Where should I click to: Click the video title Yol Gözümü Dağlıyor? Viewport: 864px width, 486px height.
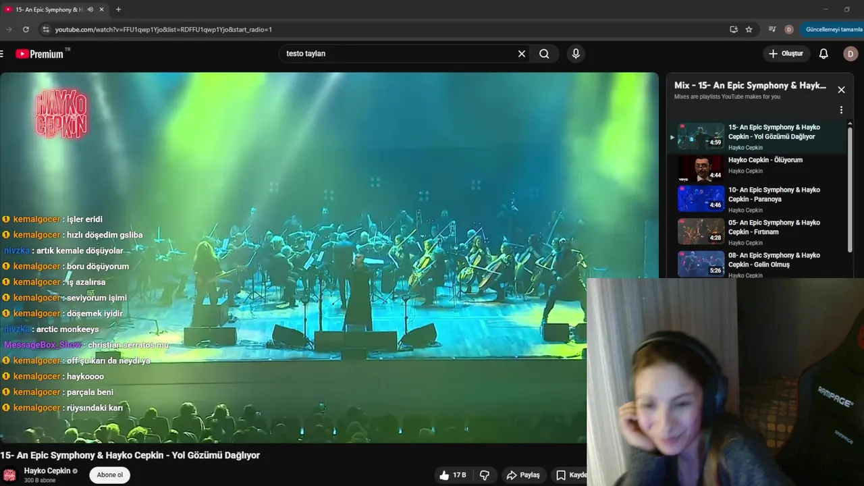[130, 455]
